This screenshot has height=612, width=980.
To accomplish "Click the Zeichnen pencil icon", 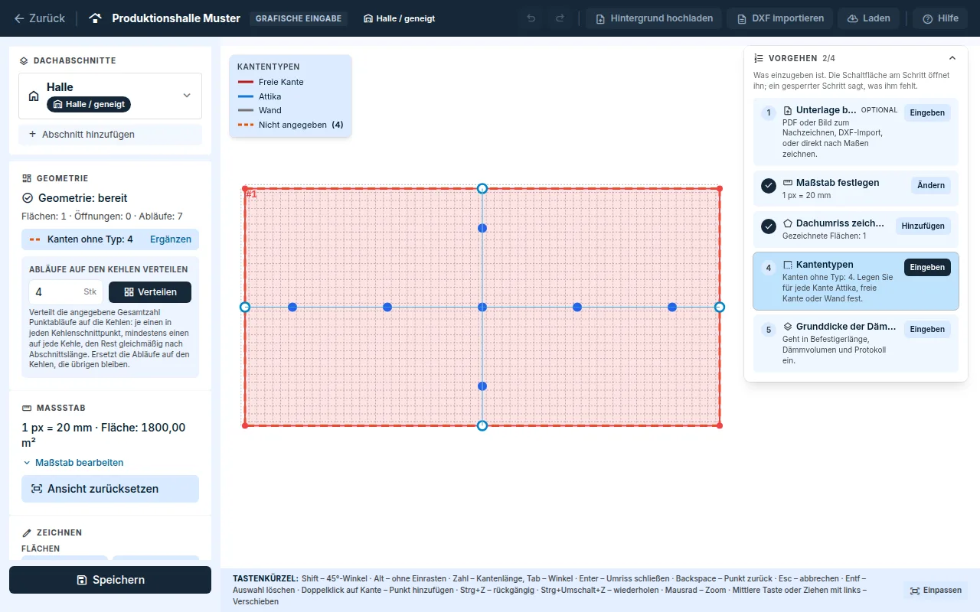I will tap(27, 532).
